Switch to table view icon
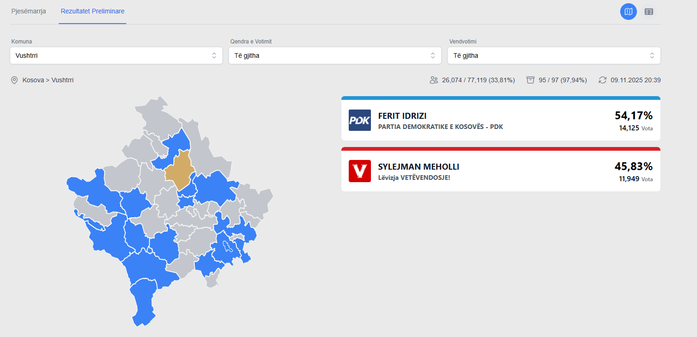 [x=649, y=12]
